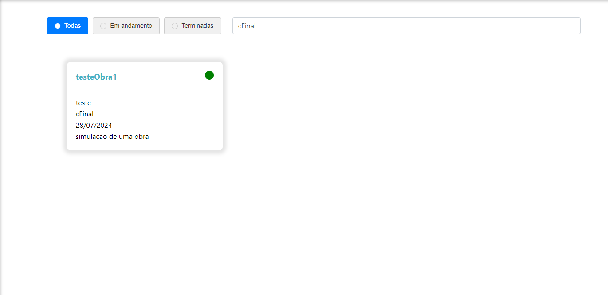Click the empty right end of the search box
The height and width of the screenshot is (295, 608).
pos(554,26)
